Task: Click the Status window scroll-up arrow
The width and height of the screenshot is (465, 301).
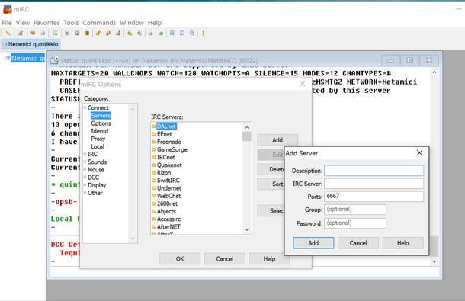Action: tap(435, 72)
